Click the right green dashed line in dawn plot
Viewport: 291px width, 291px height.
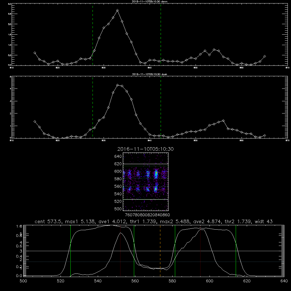[x=161, y=34]
